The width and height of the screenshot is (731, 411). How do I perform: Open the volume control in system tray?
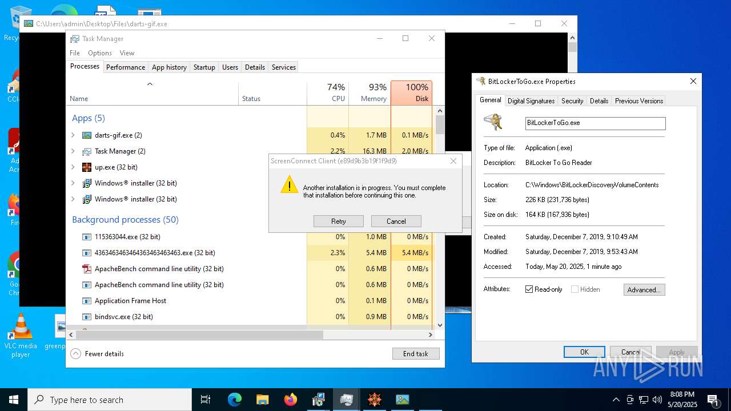[x=657, y=400]
